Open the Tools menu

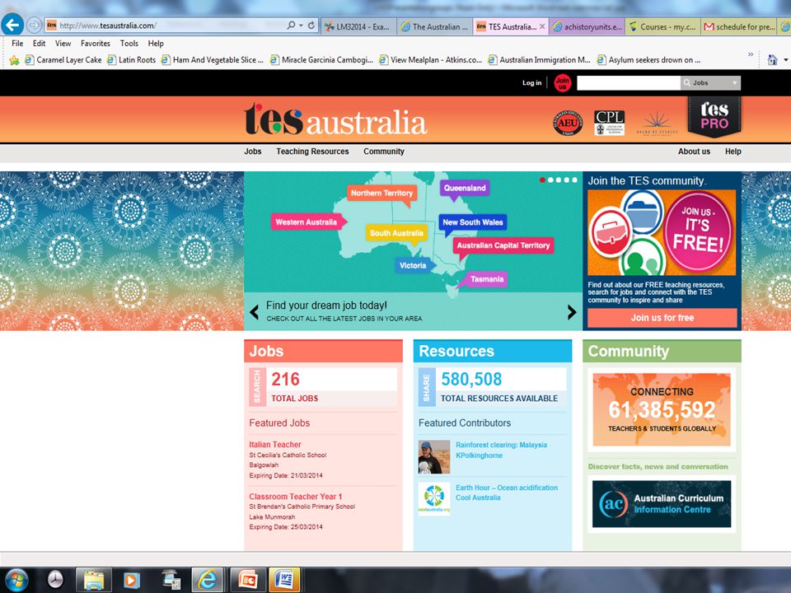coord(129,44)
